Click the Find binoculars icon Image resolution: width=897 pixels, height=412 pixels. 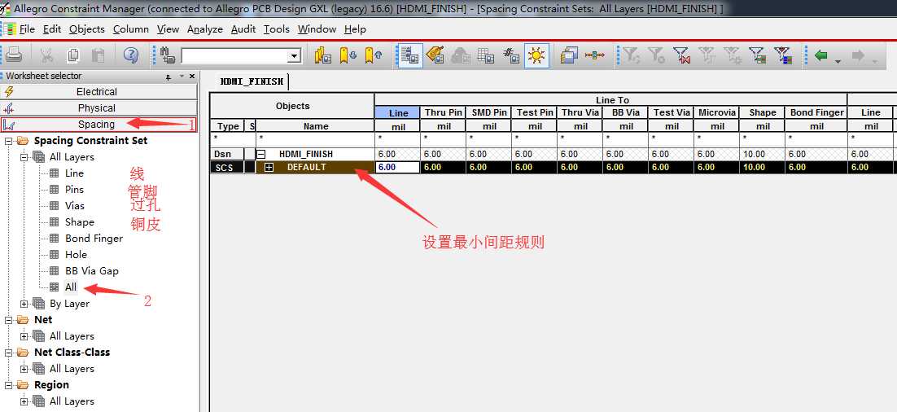click(x=168, y=55)
